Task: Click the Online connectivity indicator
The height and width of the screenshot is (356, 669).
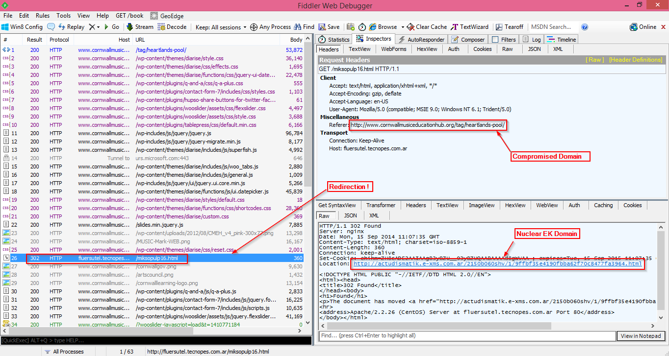Action: tap(642, 26)
